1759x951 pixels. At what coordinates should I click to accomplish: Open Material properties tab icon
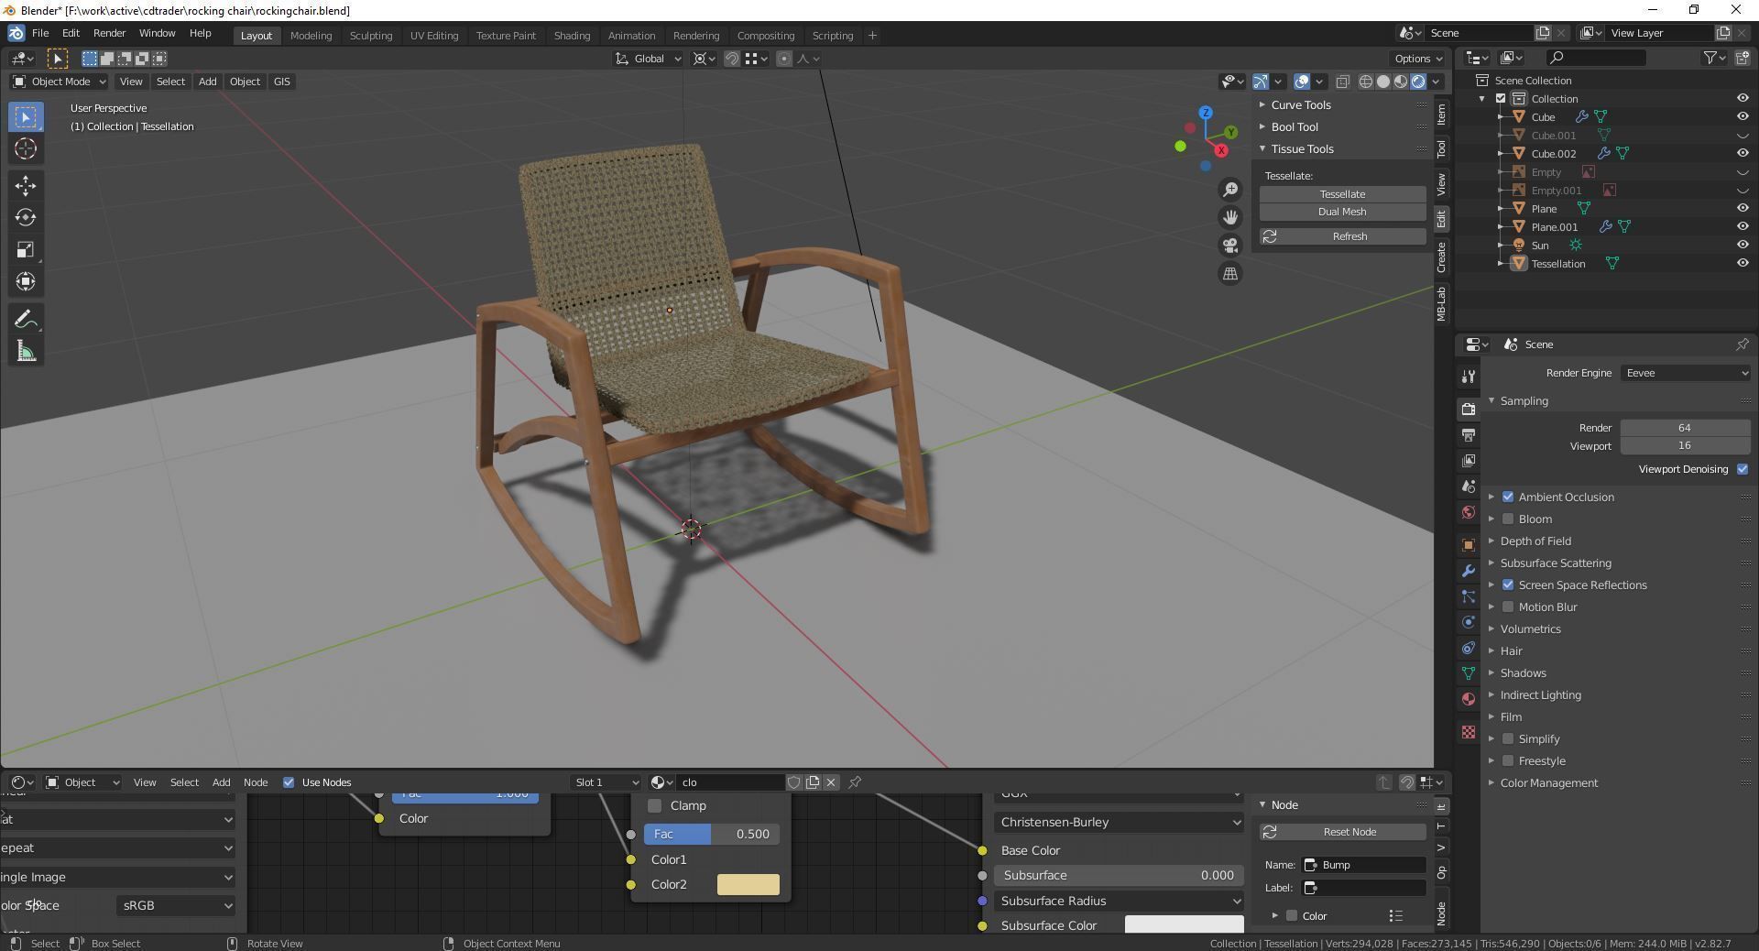coord(1469,699)
